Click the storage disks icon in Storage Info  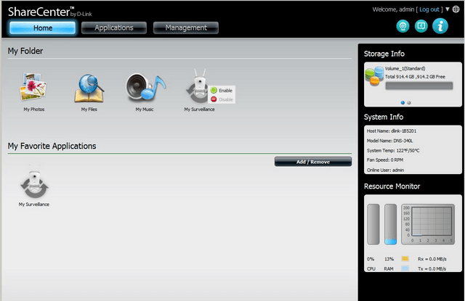pyautogui.click(x=374, y=75)
